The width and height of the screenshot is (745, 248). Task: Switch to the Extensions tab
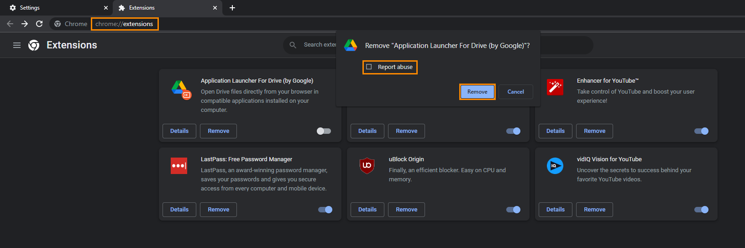[167, 8]
